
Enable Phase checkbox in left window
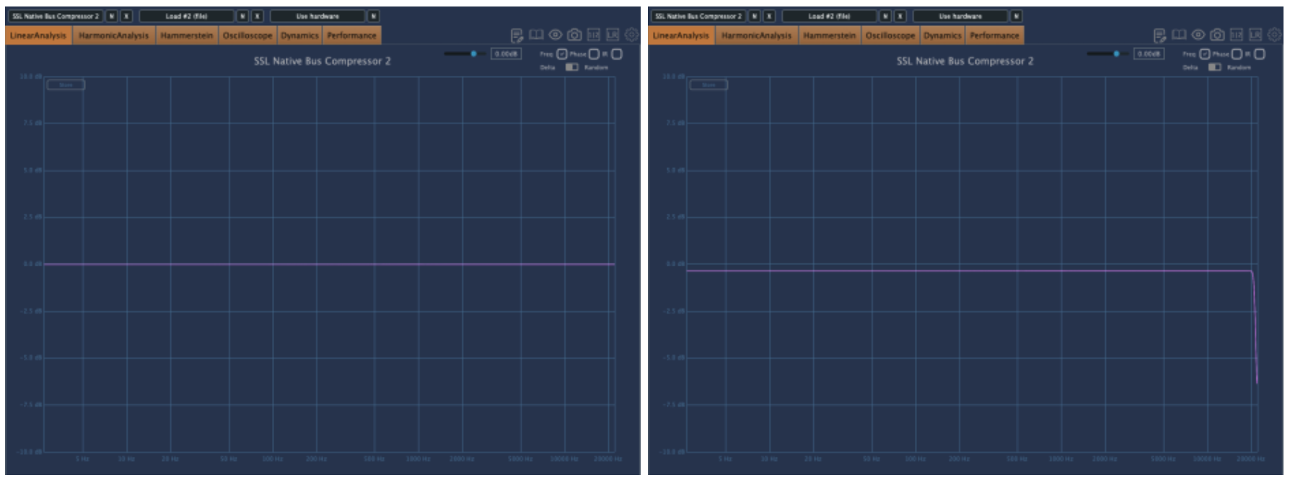point(594,54)
